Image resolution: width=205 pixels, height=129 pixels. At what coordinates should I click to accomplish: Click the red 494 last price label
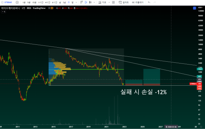point(199,84)
